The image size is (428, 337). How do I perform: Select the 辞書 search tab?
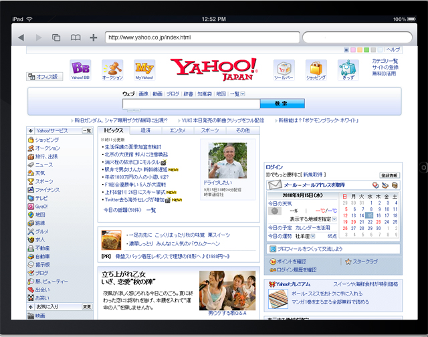point(188,94)
